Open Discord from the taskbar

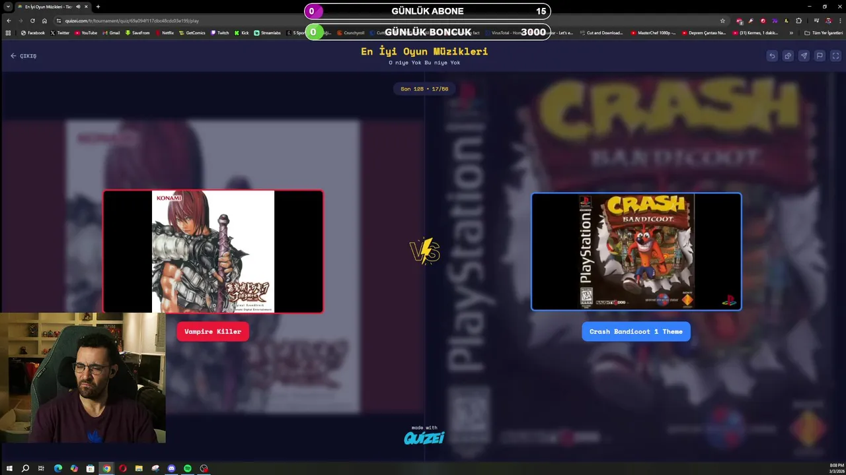tap(171, 468)
